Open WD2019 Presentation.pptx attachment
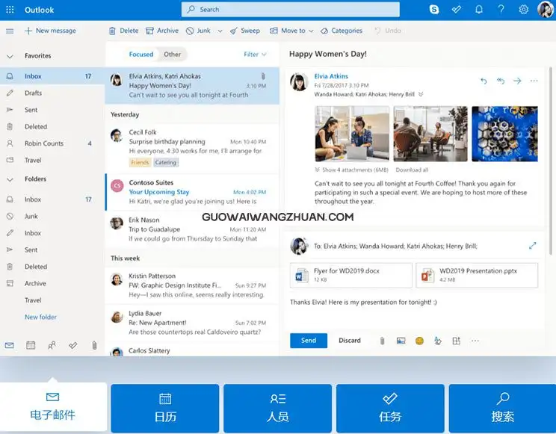Viewport: 556px width, 434px height. tap(477, 275)
